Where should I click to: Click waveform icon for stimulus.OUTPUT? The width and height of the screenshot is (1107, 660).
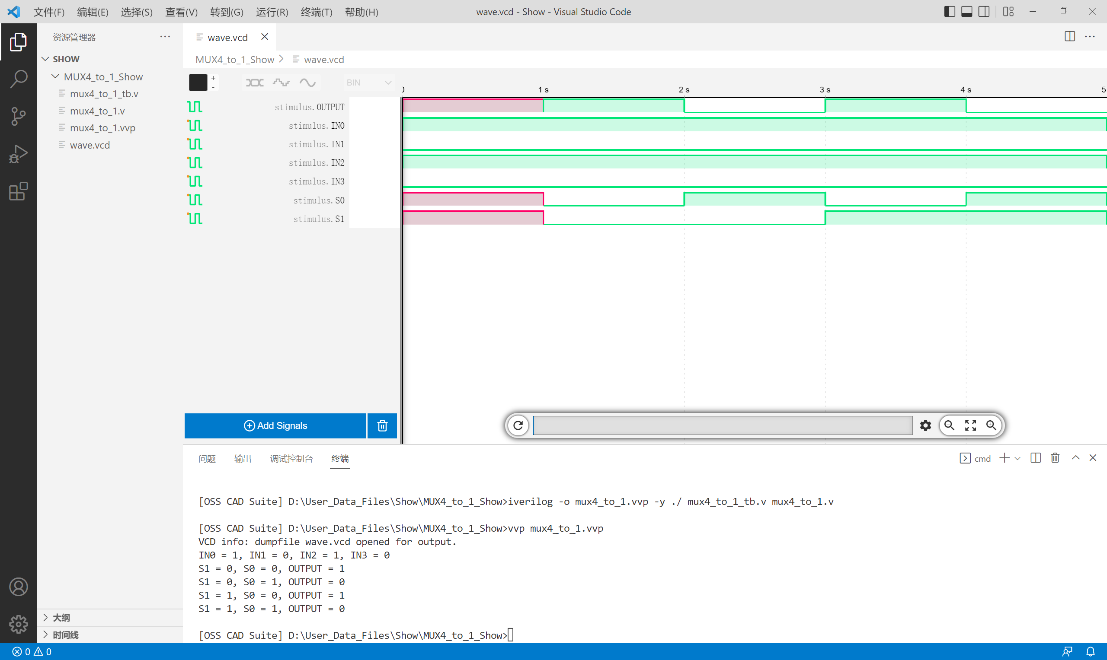(195, 107)
